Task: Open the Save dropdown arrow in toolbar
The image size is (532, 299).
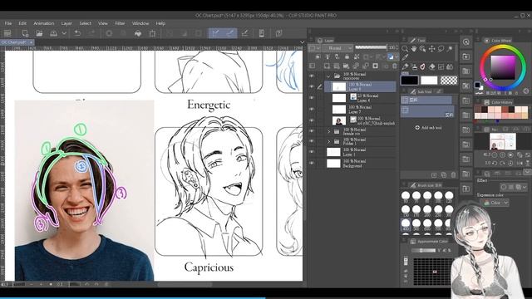Action: (x=64, y=33)
